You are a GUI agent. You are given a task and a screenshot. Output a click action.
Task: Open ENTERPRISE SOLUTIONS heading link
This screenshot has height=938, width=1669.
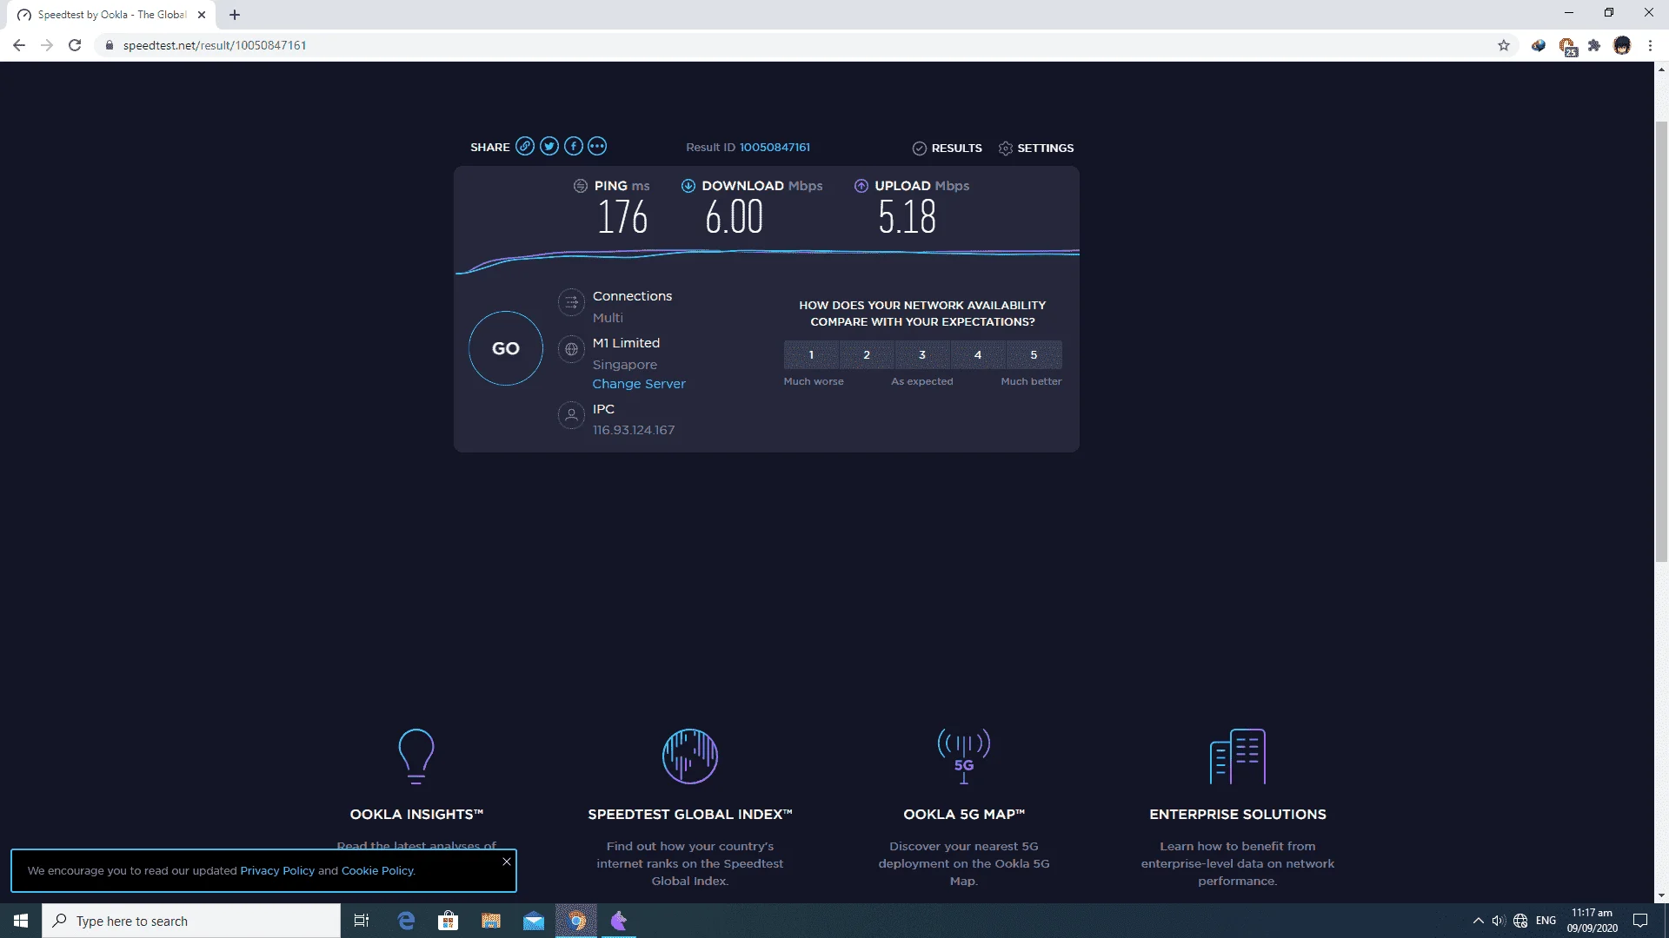click(1238, 815)
